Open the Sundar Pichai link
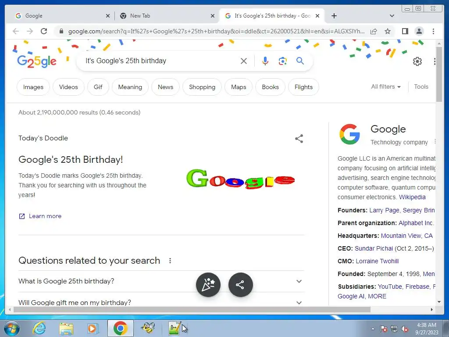The image size is (449, 337). (374, 248)
